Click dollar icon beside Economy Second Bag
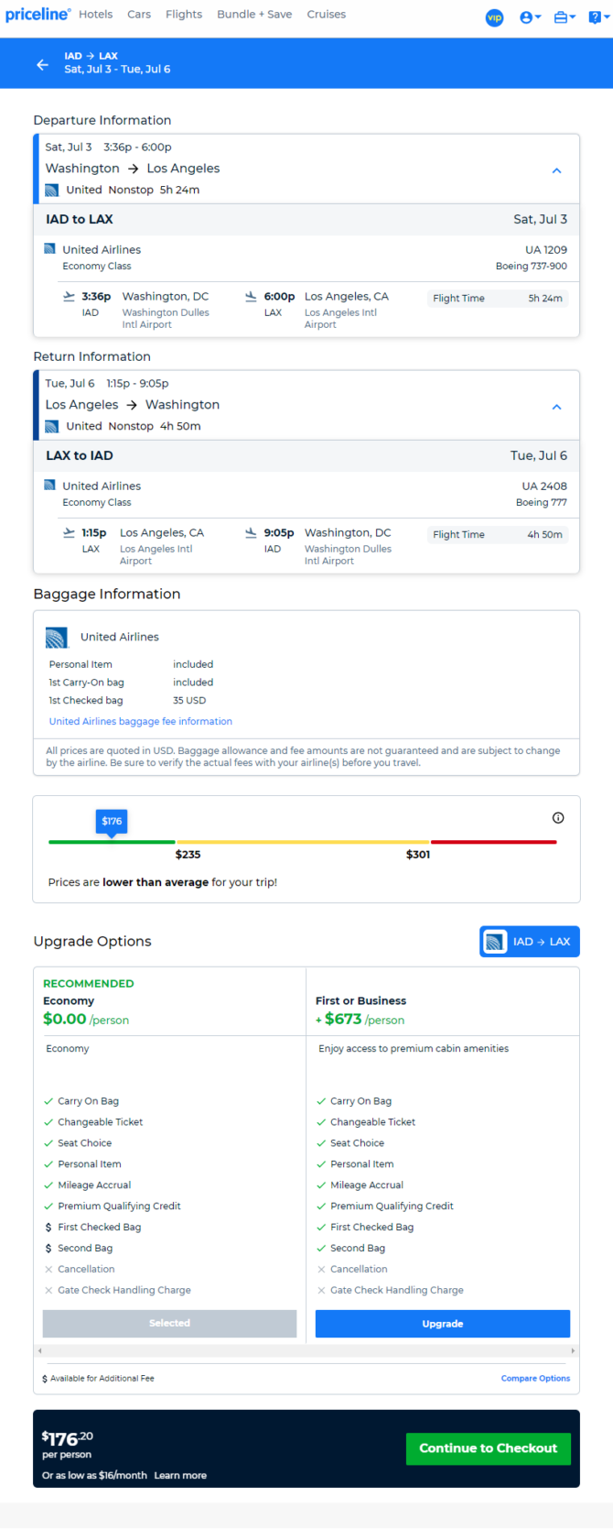The height and width of the screenshot is (1529, 613). tap(48, 1249)
